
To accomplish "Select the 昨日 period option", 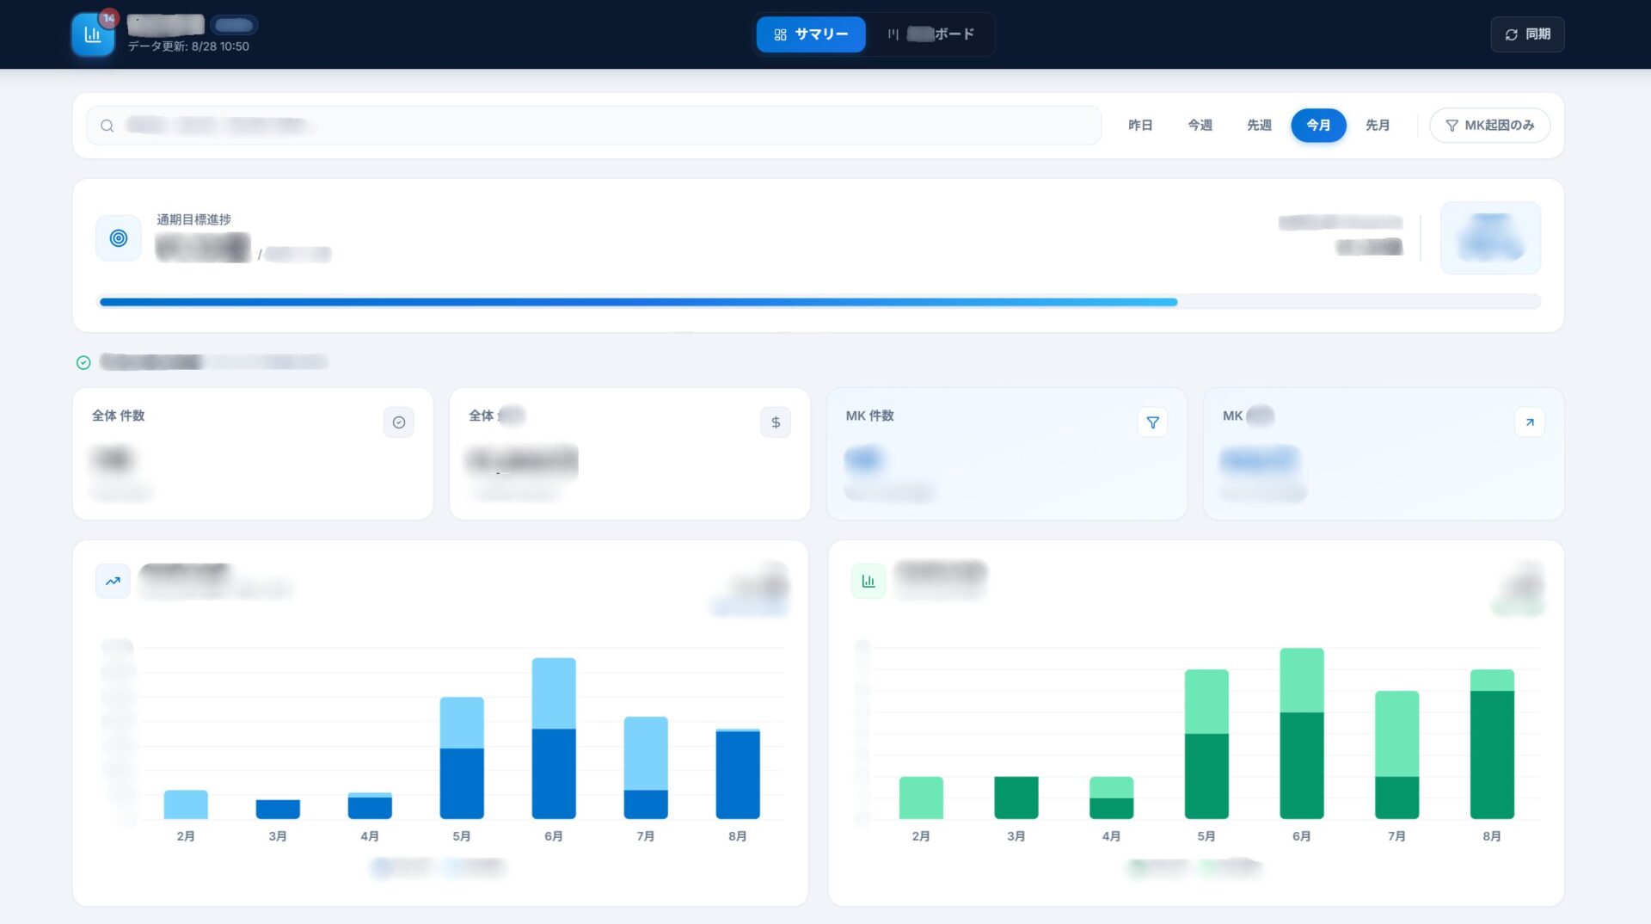I will (x=1140, y=126).
